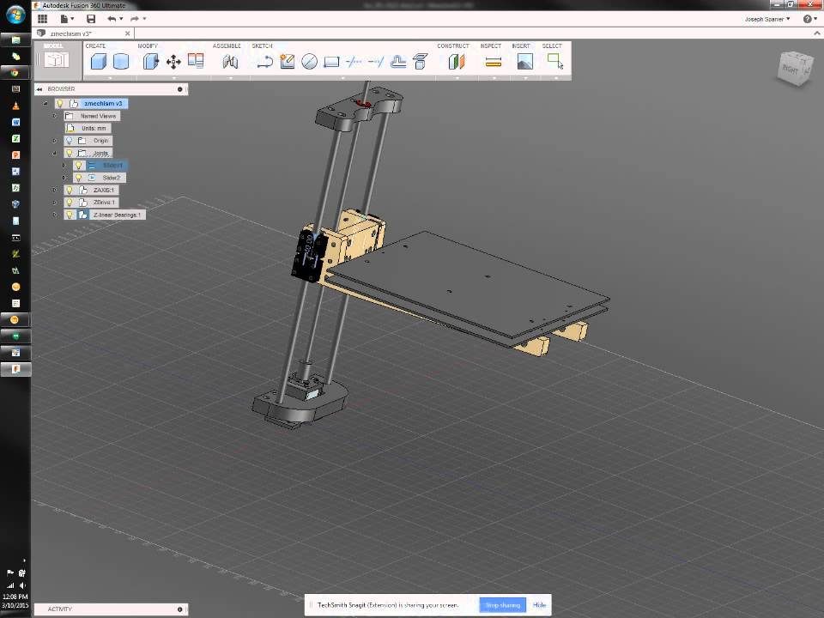Viewport: 824px width, 618px height.
Task: Click the BROWSER panel options dot
Action: [x=179, y=89]
